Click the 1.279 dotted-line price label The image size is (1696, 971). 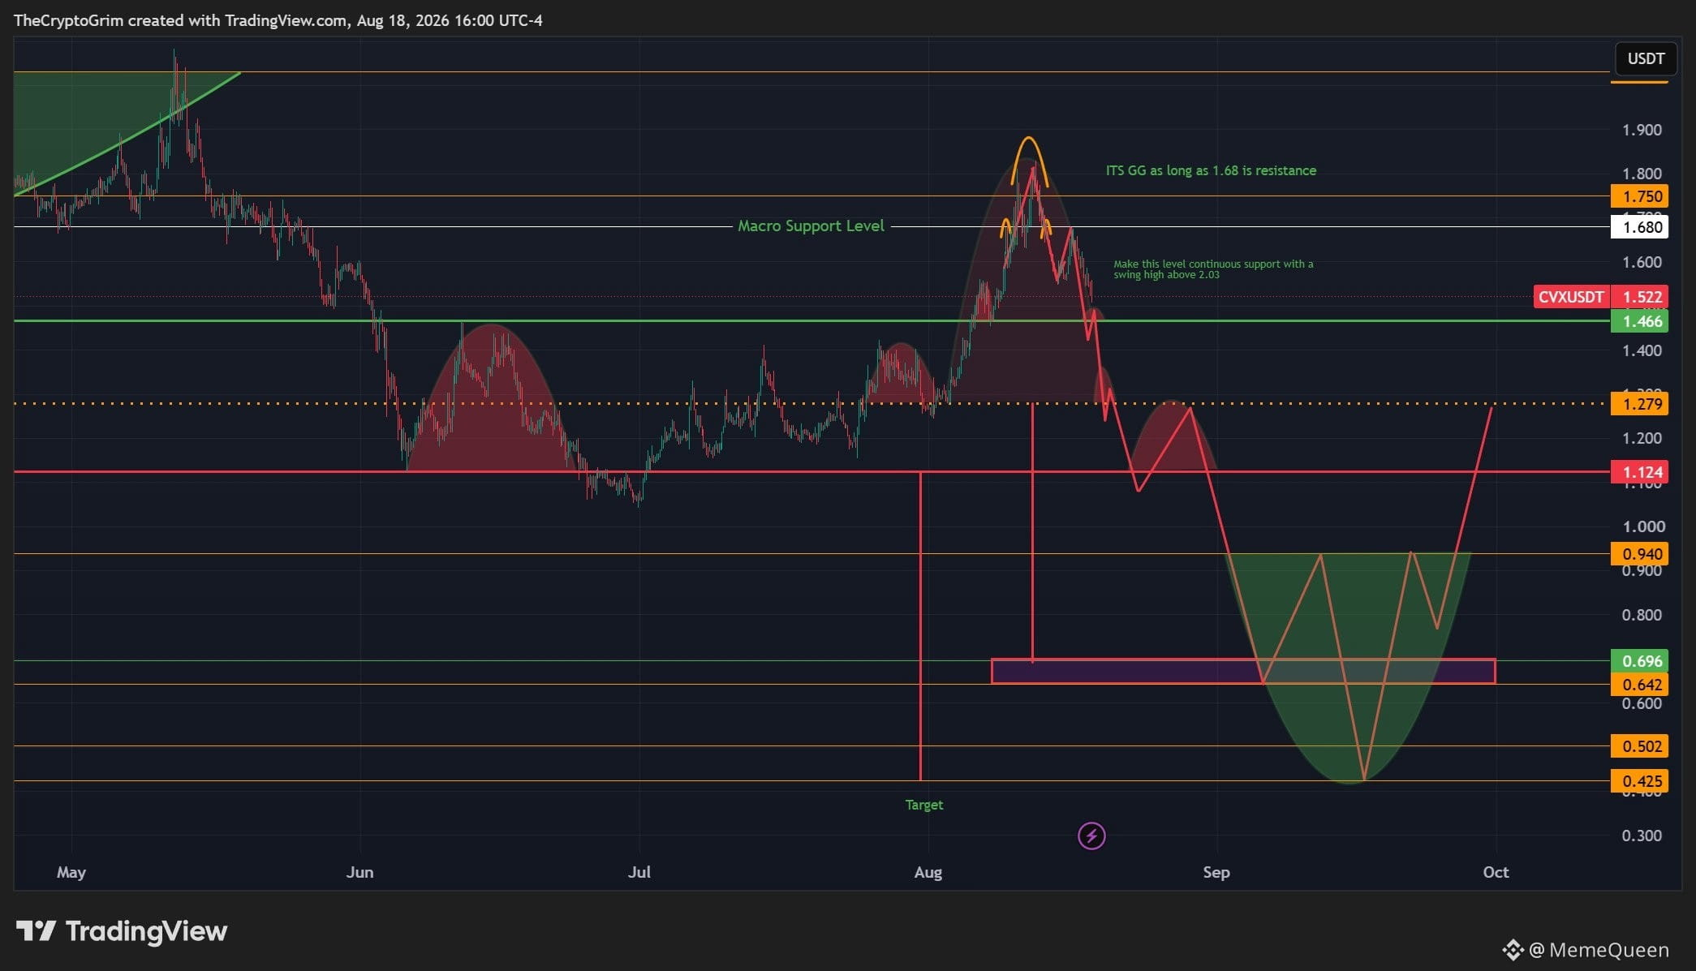point(1640,404)
